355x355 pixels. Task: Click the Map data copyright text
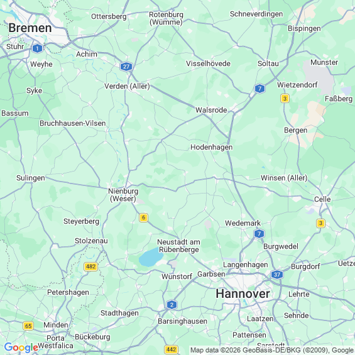tap(272, 350)
